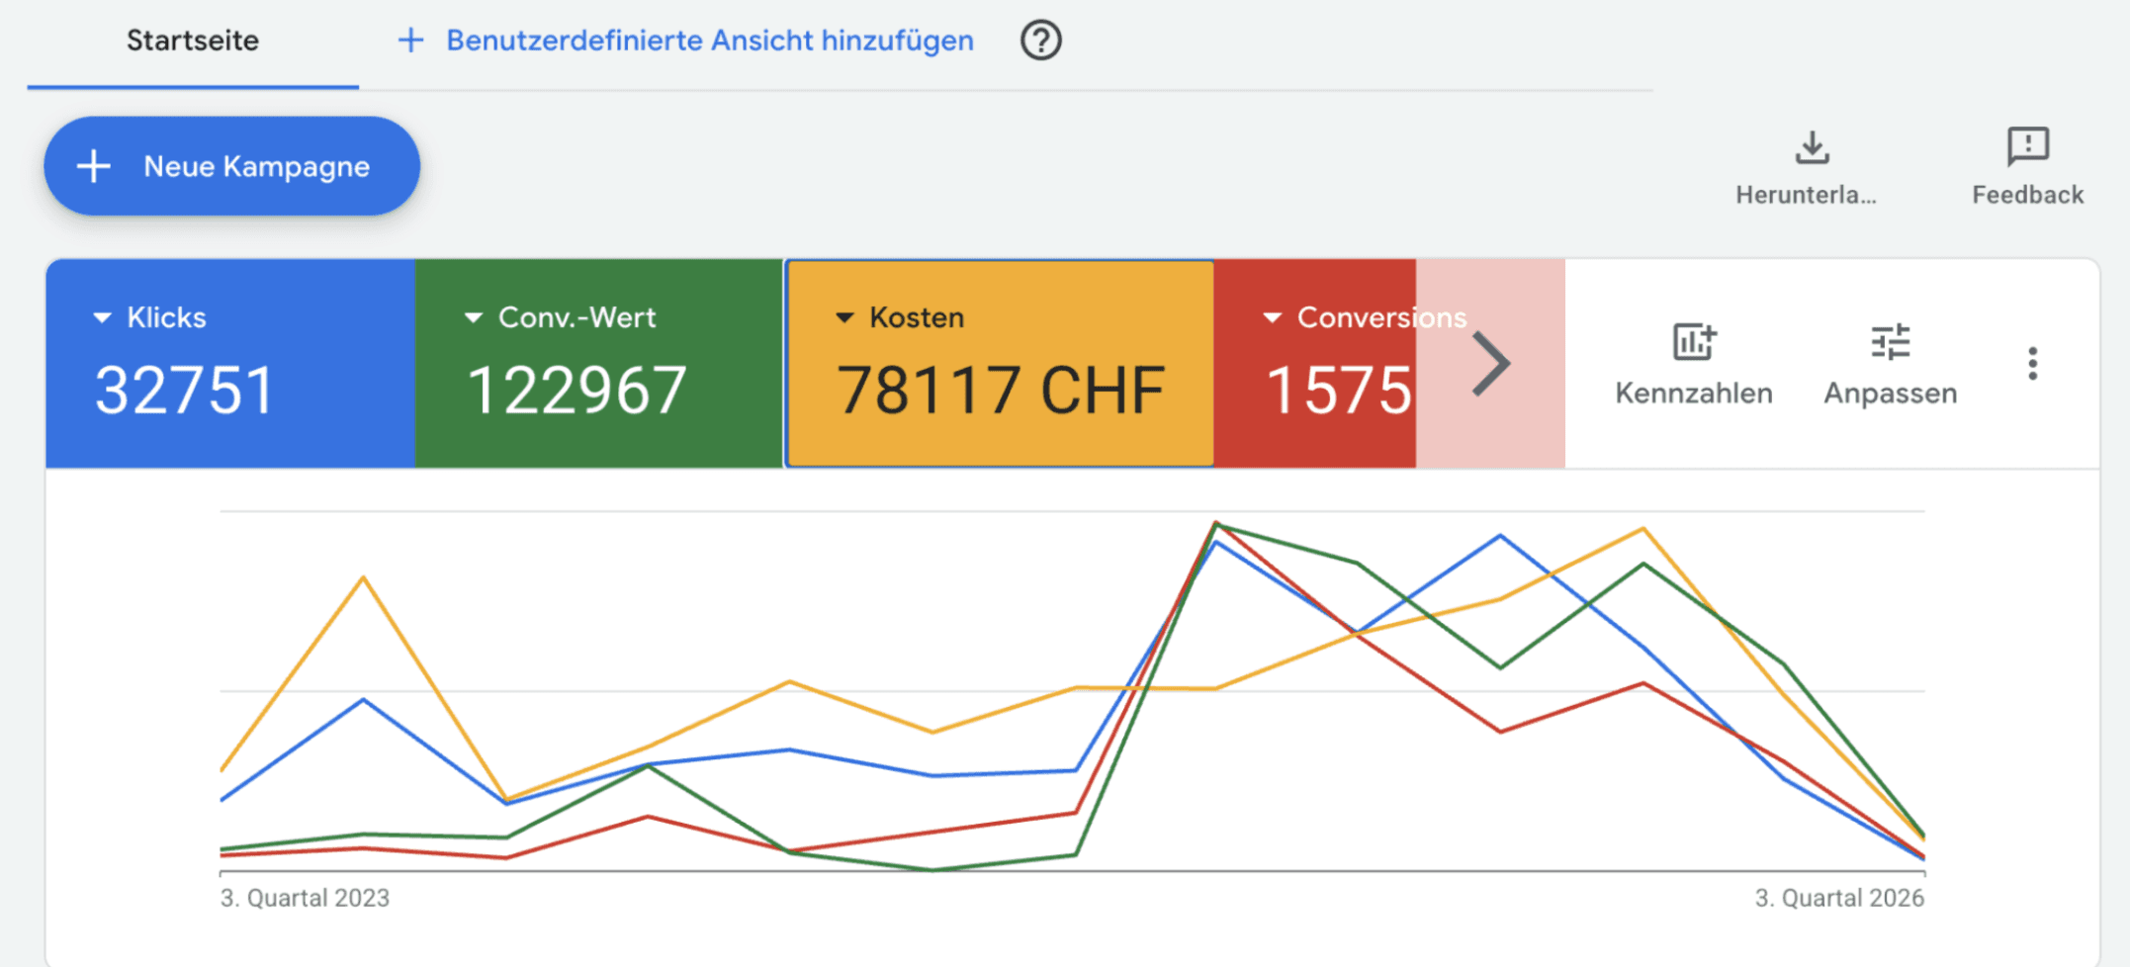Expand the Conversions metric dropdown
The height and width of the screenshot is (967, 2130).
tap(1273, 317)
